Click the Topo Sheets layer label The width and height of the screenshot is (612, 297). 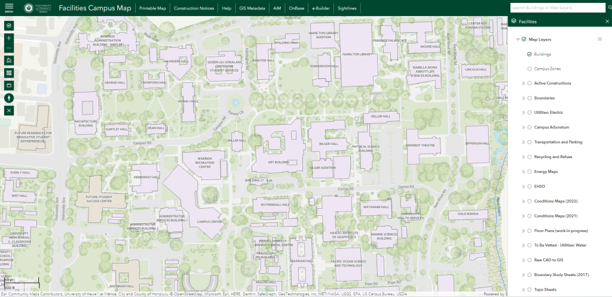pos(545,290)
